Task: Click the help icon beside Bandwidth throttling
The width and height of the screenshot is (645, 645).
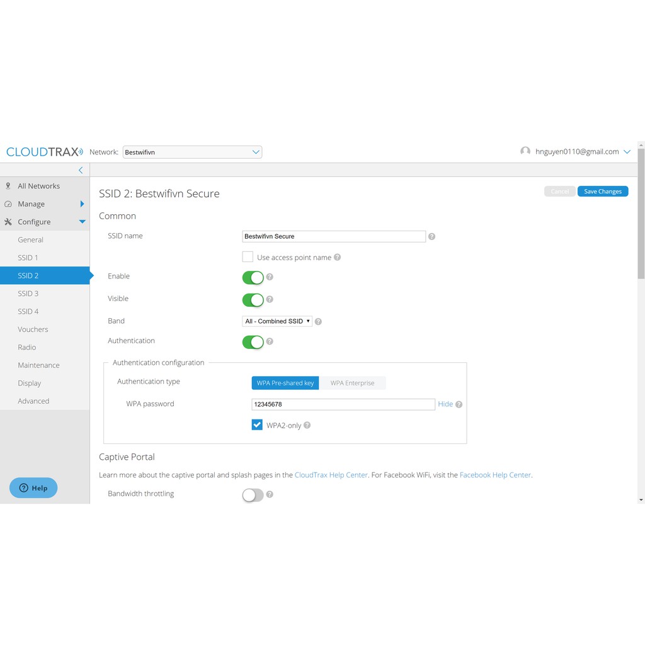Action: 270,494
